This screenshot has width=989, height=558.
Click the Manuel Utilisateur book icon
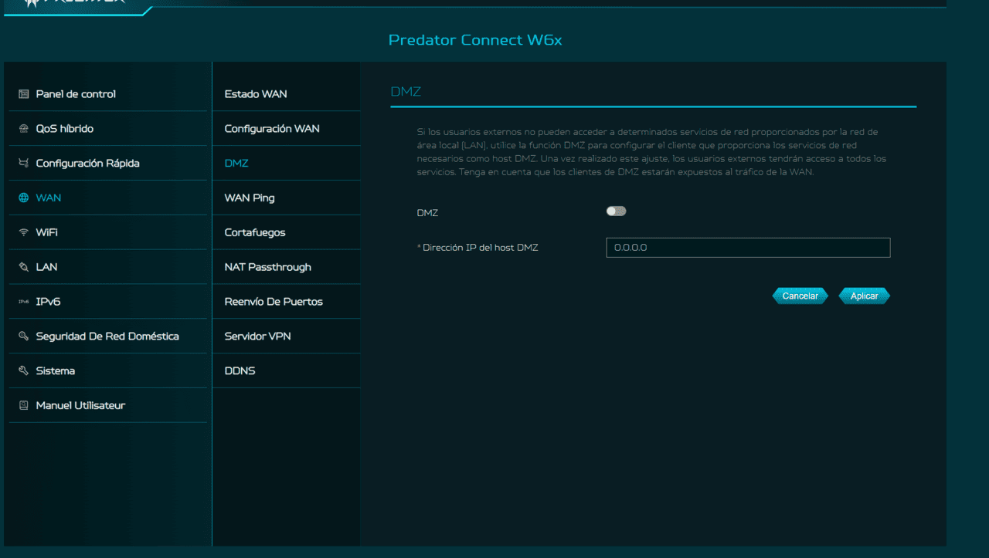click(x=23, y=406)
